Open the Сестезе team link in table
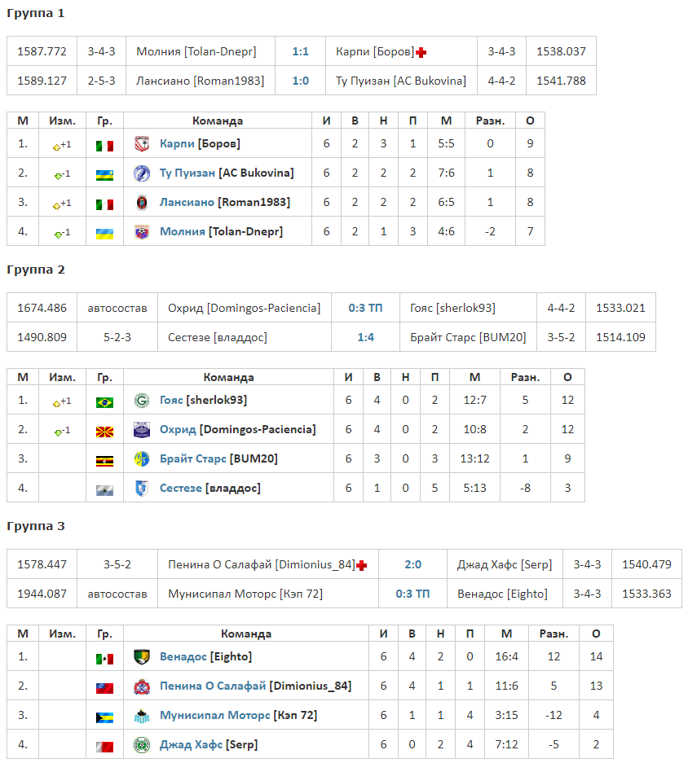This screenshot has width=688, height=763. click(181, 488)
